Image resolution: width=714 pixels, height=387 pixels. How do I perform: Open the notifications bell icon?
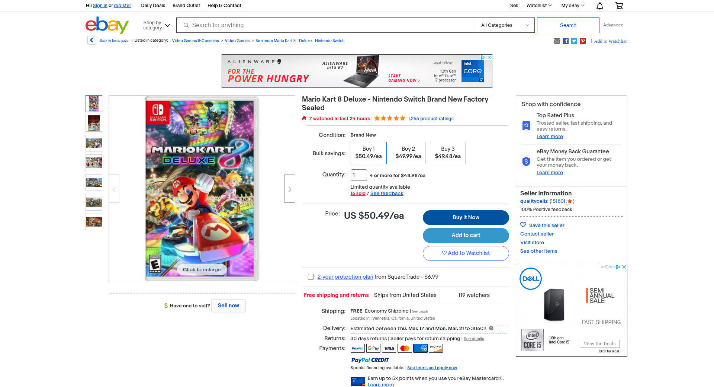point(599,6)
